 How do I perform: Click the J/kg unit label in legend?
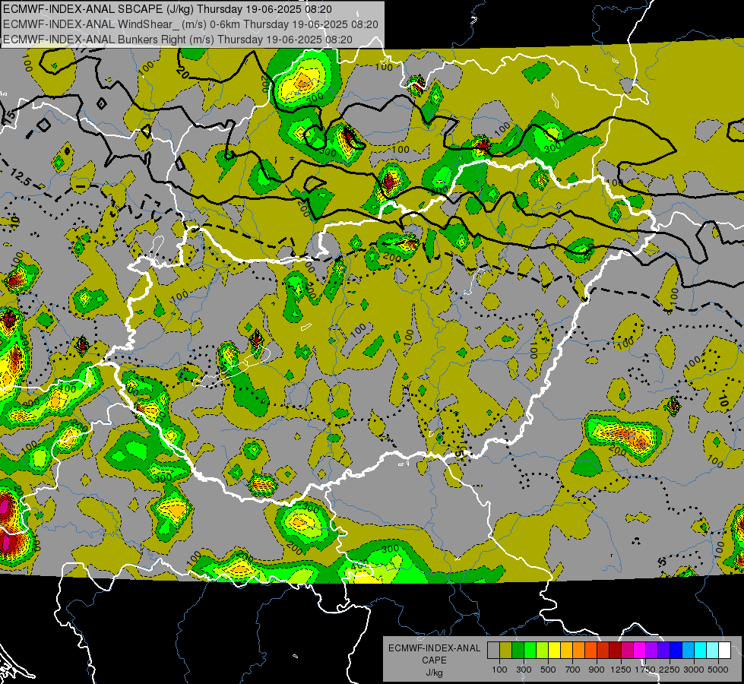[x=435, y=673]
